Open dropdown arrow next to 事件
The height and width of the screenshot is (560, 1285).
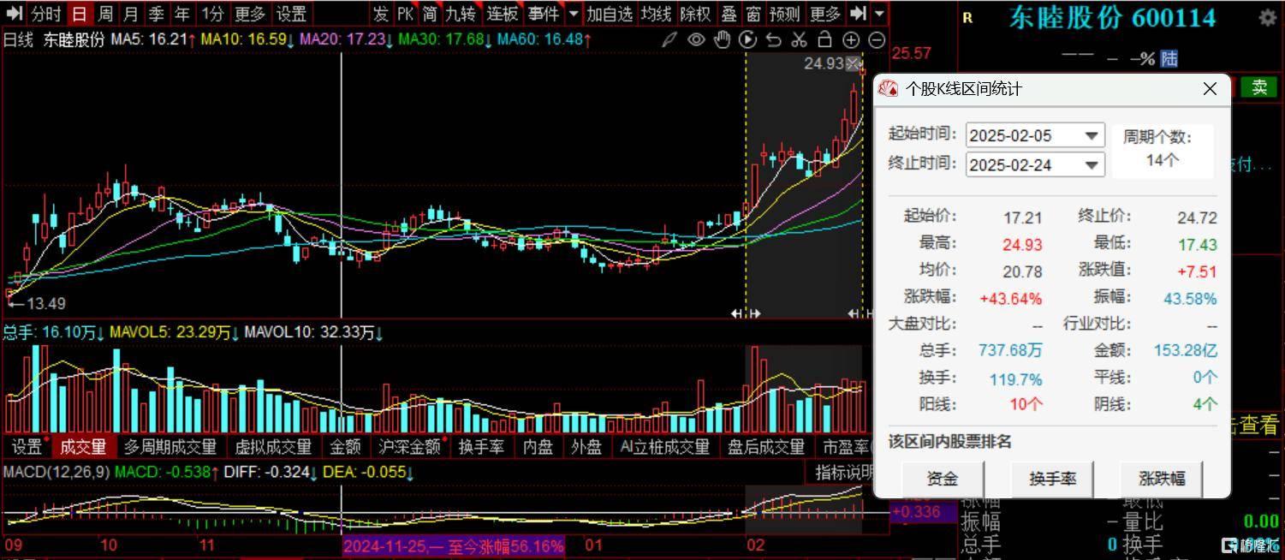point(573,14)
